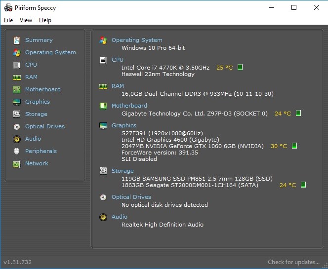
Task: Click Check for updates link
Action: click(x=293, y=262)
